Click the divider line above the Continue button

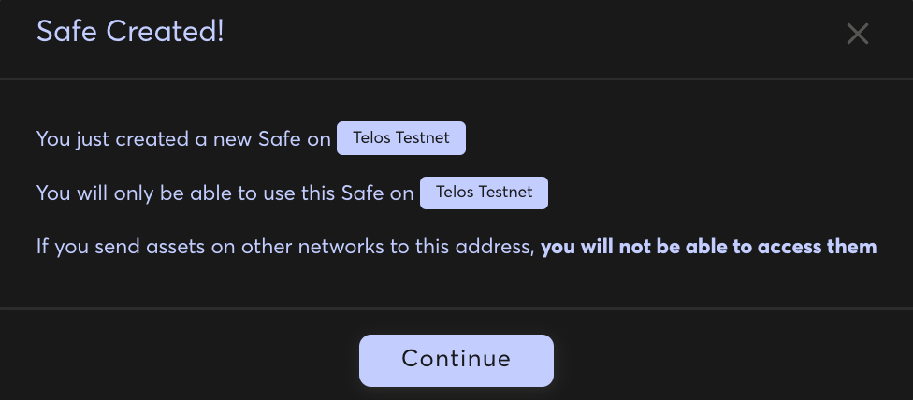[456, 308]
